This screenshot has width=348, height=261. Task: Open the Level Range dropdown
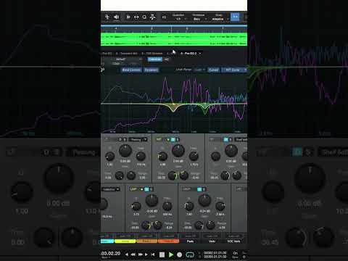200,70
